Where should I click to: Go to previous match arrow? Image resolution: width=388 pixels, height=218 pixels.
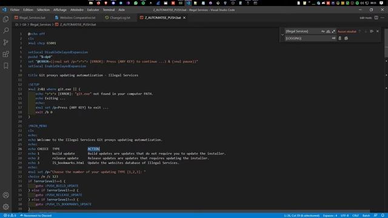click(x=360, y=31)
